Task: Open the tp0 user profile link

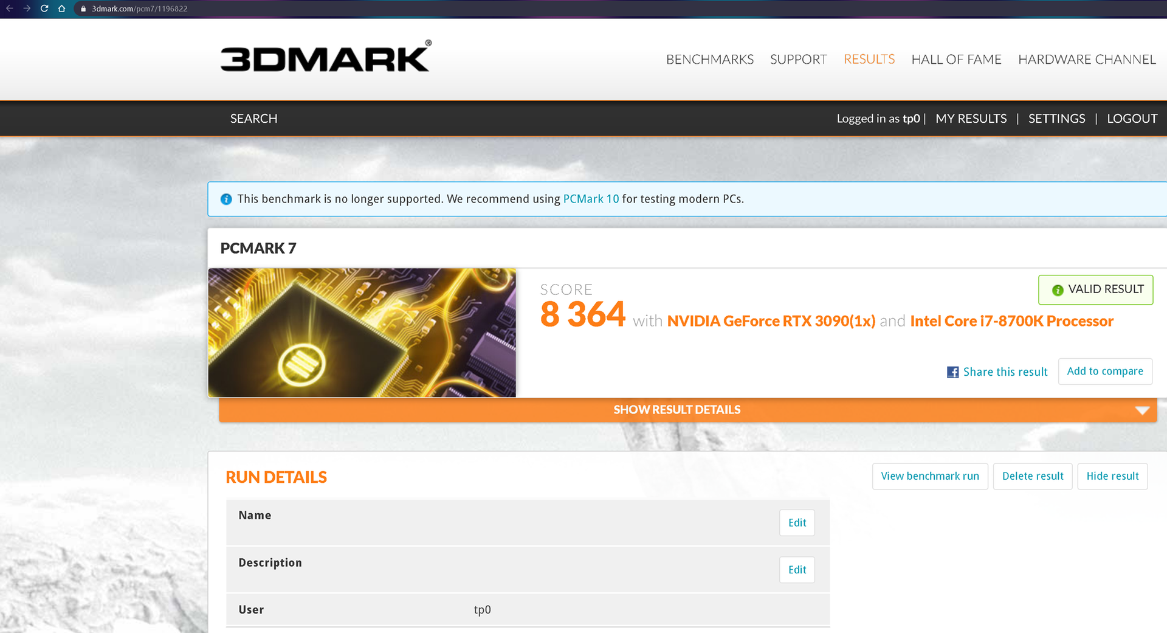Action: [911, 119]
